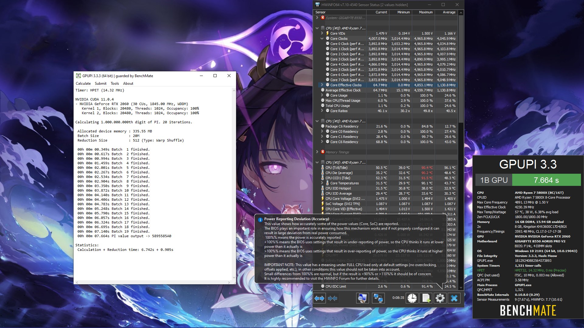This screenshot has width=584, height=328.
Task: Open GPUPI Calculate menu
Action: coord(83,84)
